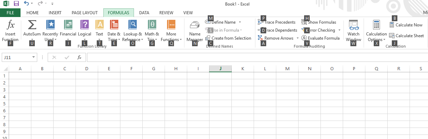Screen dimensions: 428x139
Task: Expand the Undo history dropdown arrow
Action: coord(32,3)
